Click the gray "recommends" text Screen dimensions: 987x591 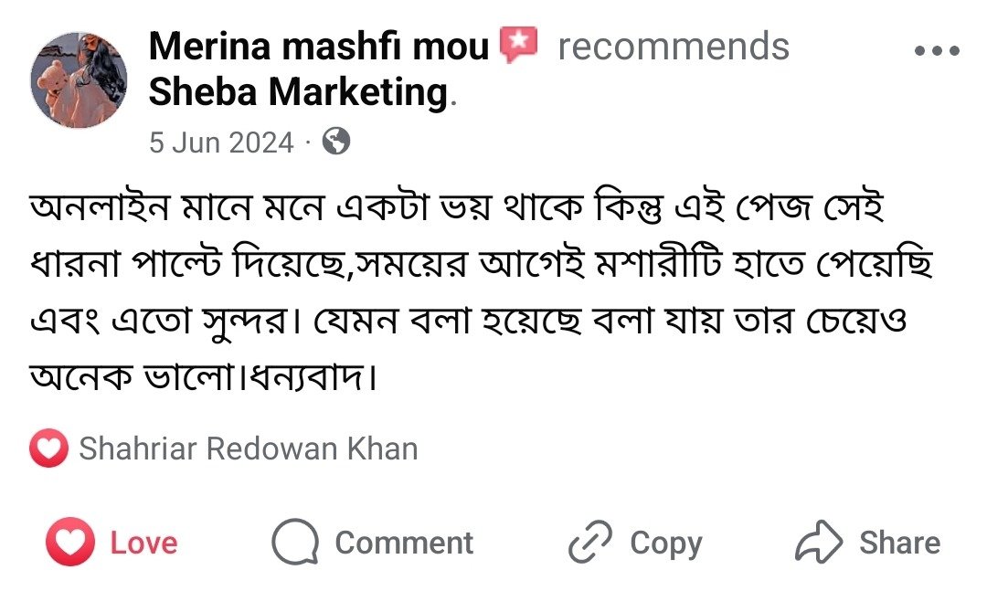click(x=674, y=46)
